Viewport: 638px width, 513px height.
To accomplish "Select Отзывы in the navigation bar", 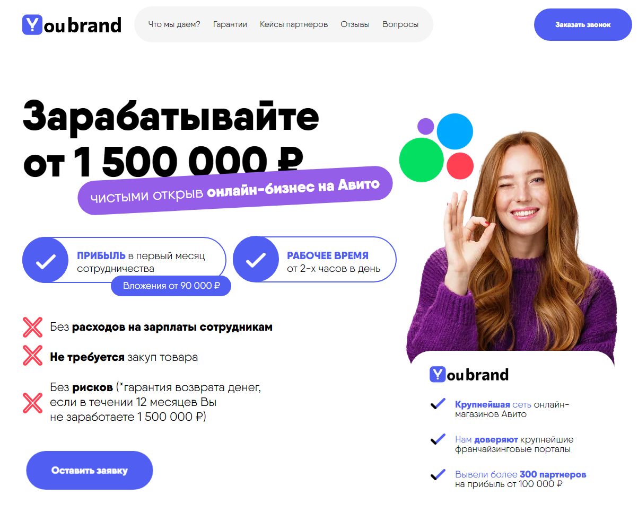I will pos(355,24).
